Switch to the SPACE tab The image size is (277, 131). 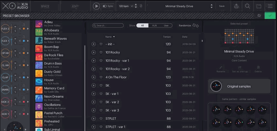pyautogui.click(x=45, y=6)
